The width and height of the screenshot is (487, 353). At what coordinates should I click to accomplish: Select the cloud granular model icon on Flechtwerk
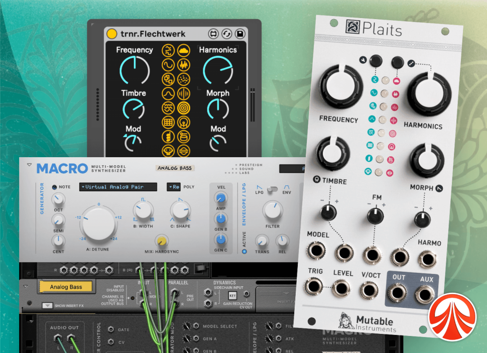[x=182, y=50]
